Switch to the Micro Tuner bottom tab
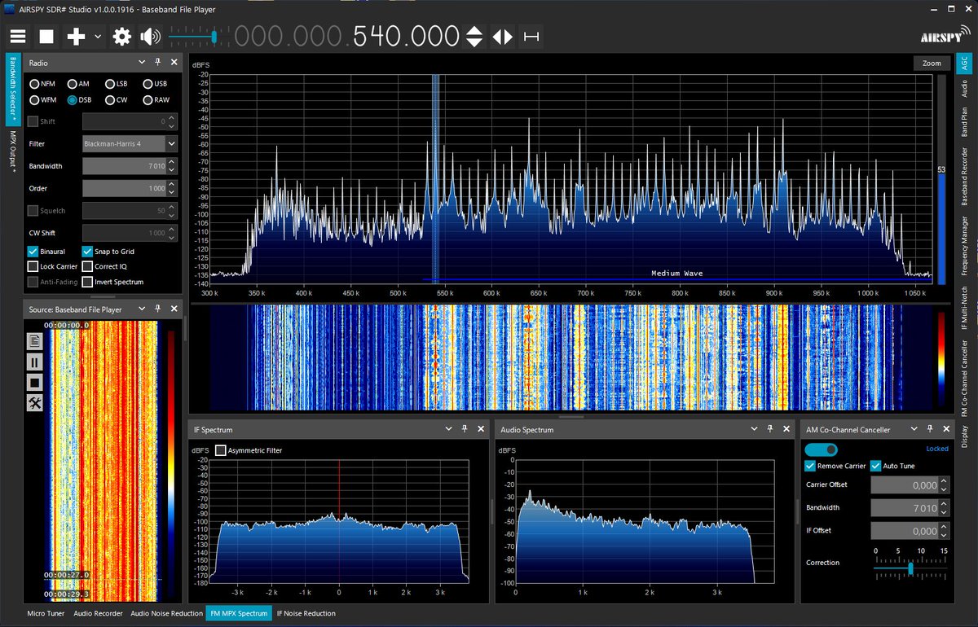Viewport: 978px width, 627px height. tap(46, 613)
